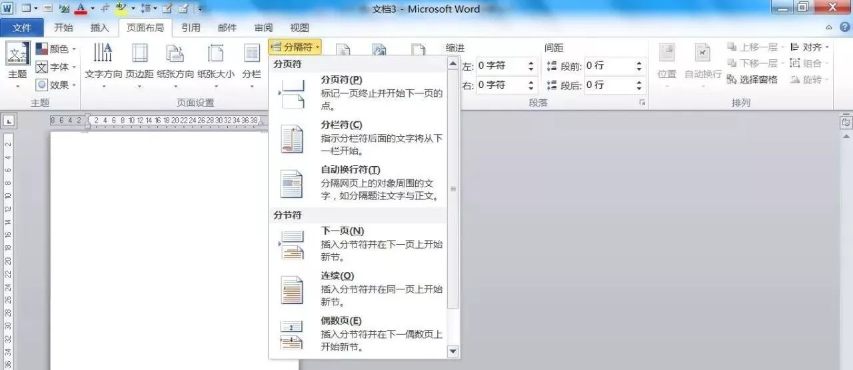The width and height of the screenshot is (853, 370).
Task: Open the 文件 file tab
Action: click(22, 28)
